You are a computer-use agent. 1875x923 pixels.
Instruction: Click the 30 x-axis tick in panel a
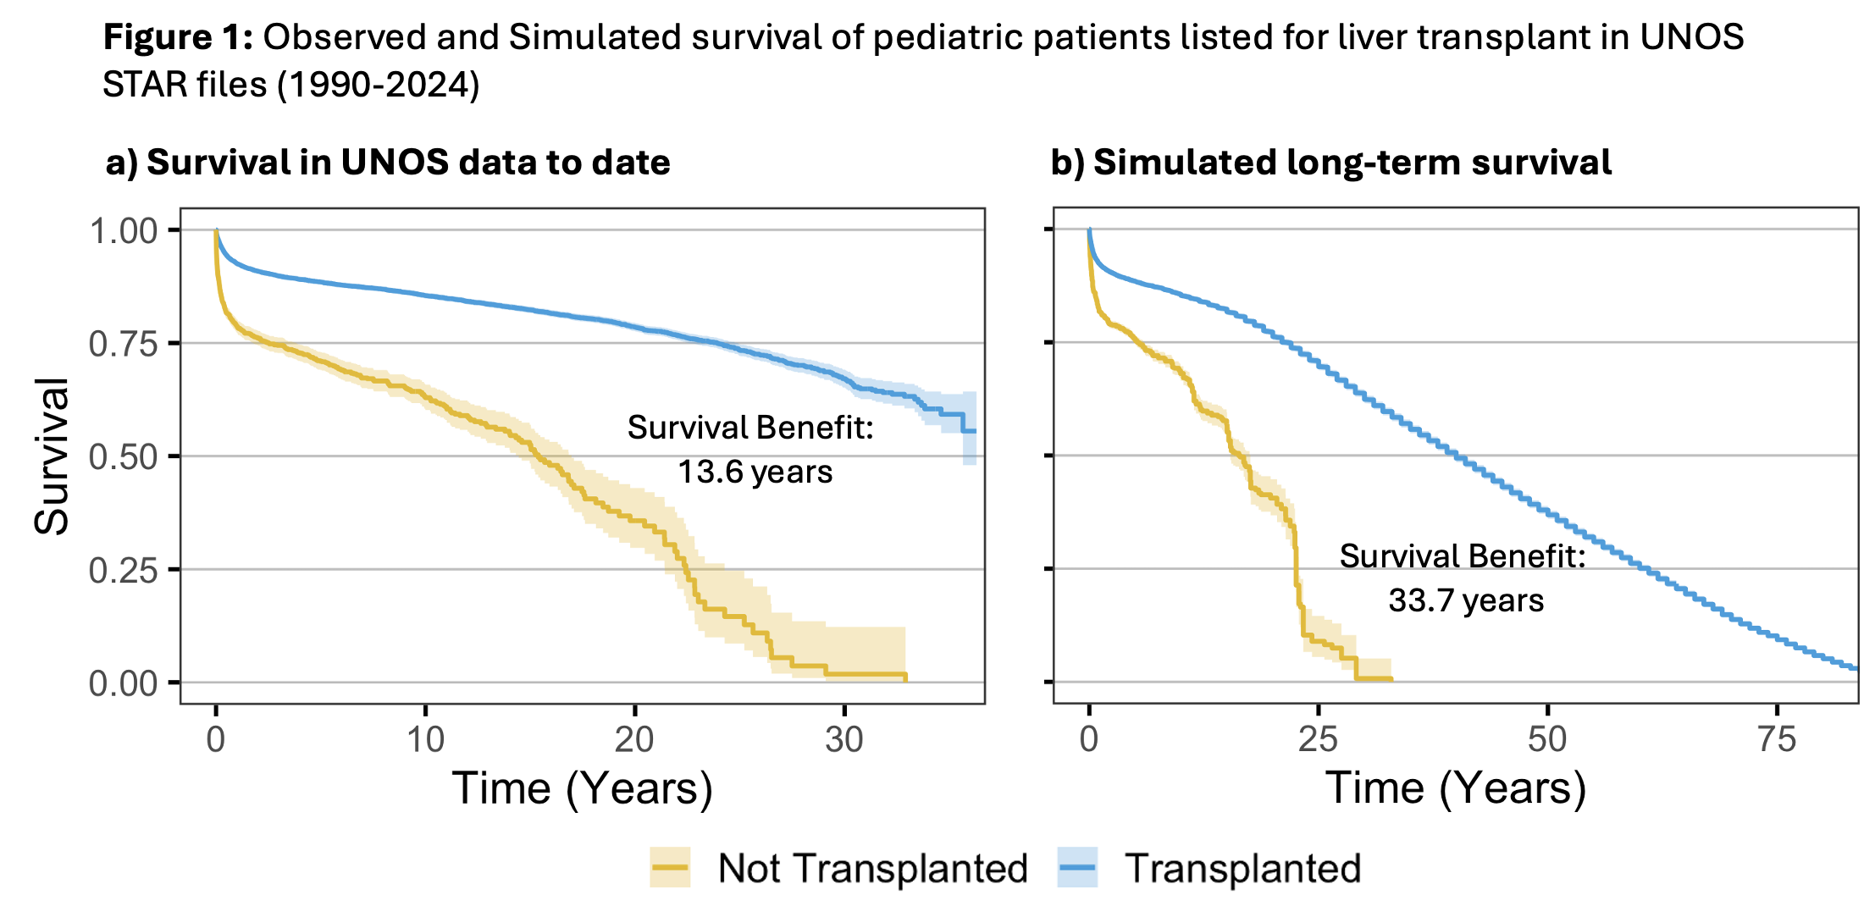844,740
